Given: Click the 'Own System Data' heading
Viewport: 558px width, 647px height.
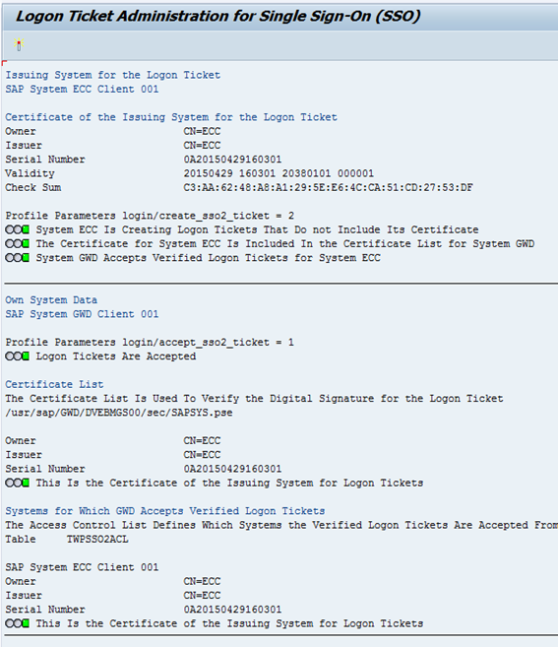Looking at the screenshot, I should click(51, 300).
